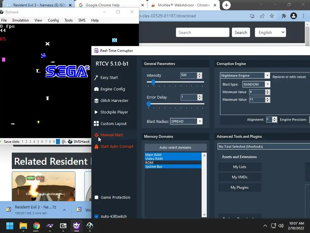Open No Tool Selected shortcuts dropdown
This screenshot has width=310, height=233.
264,147
